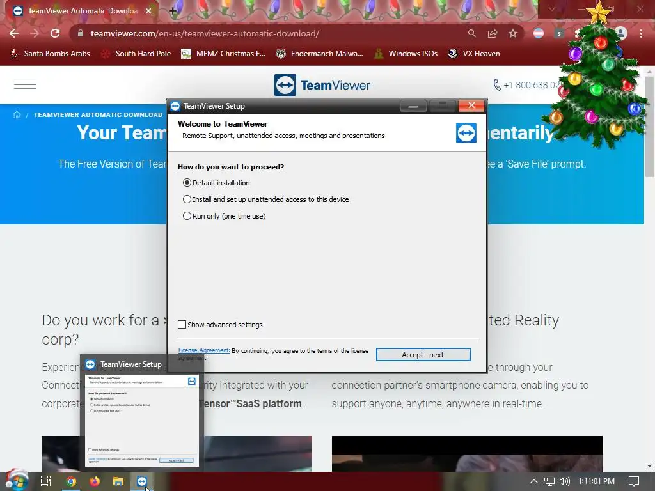Close the TeamViewer Automatic Download tab
Viewport: 655px width, 491px height.
(148, 11)
